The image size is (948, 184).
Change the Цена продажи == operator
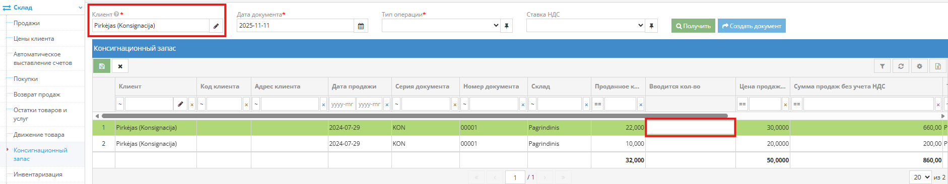[x=742, y=105]
